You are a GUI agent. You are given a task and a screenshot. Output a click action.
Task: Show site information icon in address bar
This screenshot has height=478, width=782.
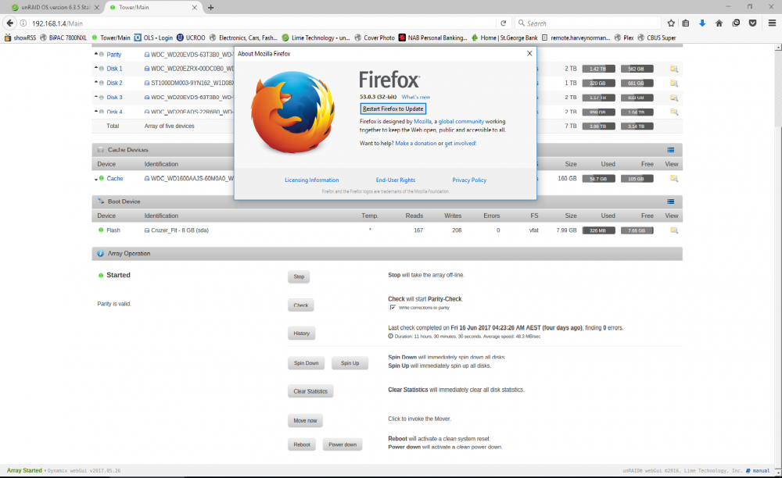pyautogui.click(x=23, y=23)
